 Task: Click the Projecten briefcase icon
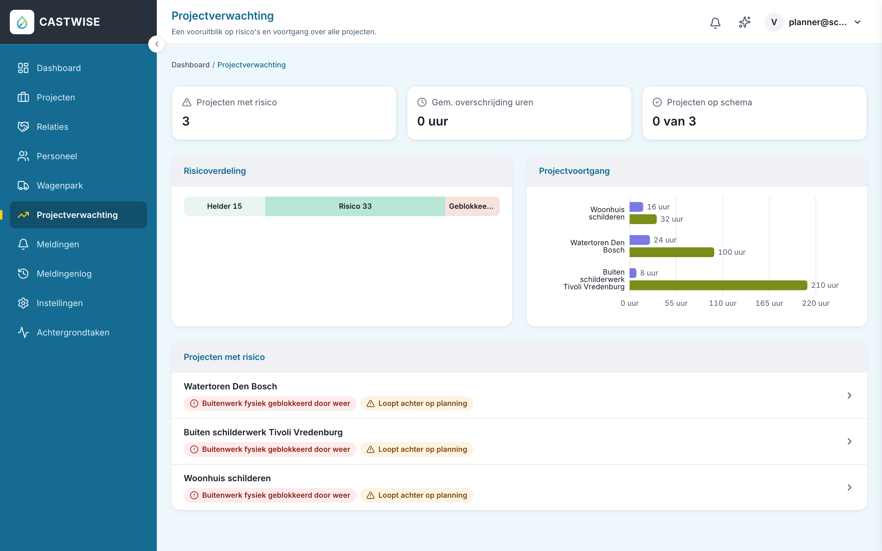click(x=23, y=97)
